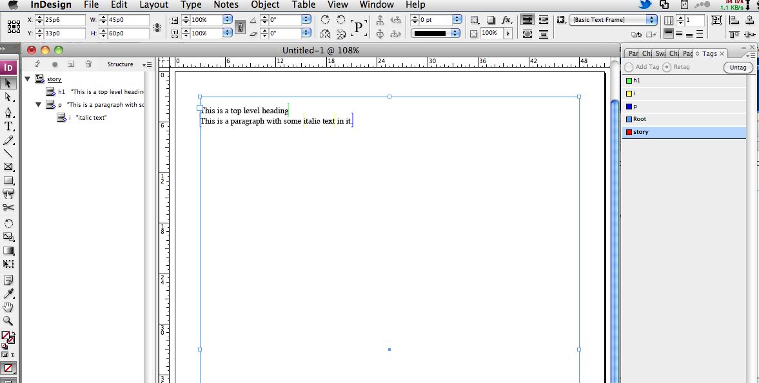Click the X position field 25p6
This screenshot has height=383, width=759.
point(63,20)
